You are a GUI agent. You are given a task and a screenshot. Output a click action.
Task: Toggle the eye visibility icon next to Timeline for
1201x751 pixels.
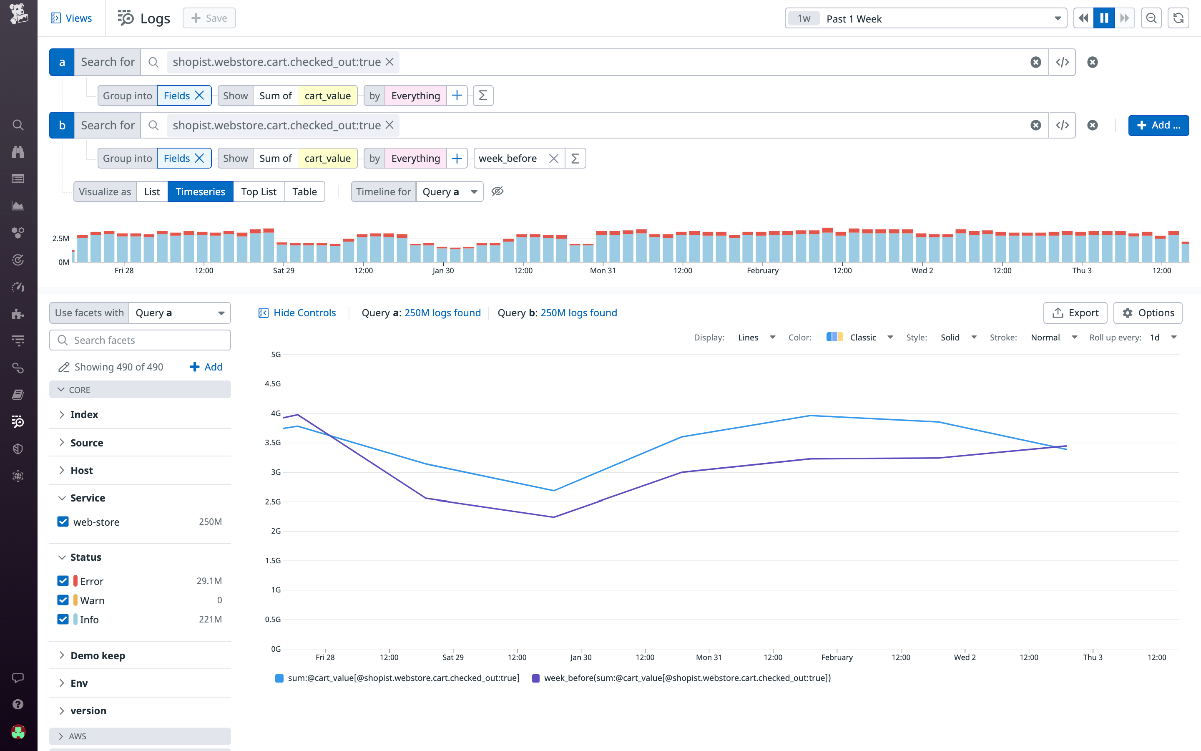pos(497,191)
